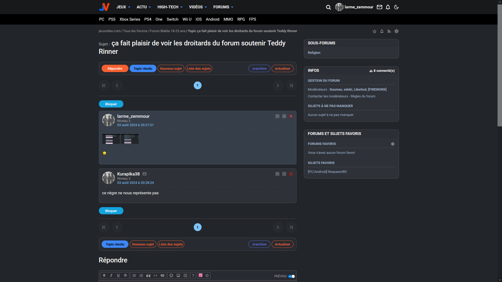Expand the HIGH-TECH dropdown menu
Screen dimensions: 502x282
coord(170,7)
